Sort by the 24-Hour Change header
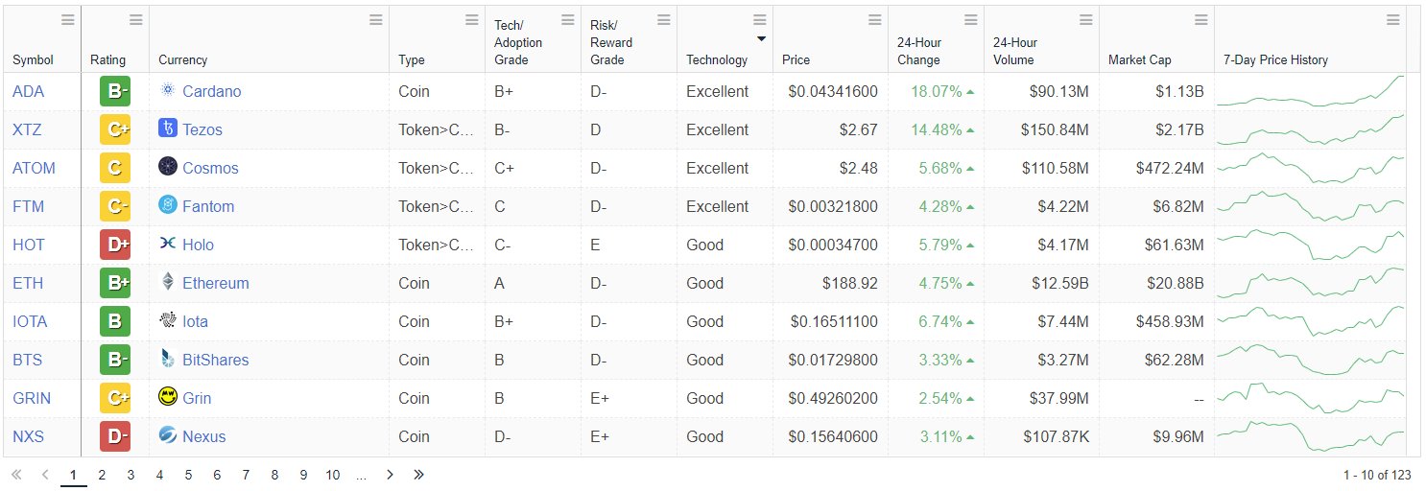 point(919,51)
